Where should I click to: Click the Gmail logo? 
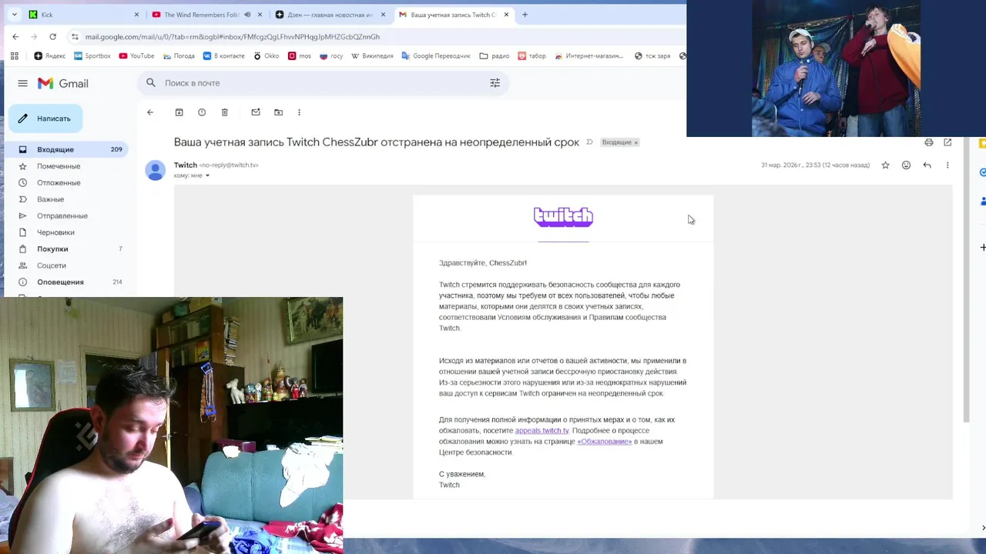click(63, 83)
